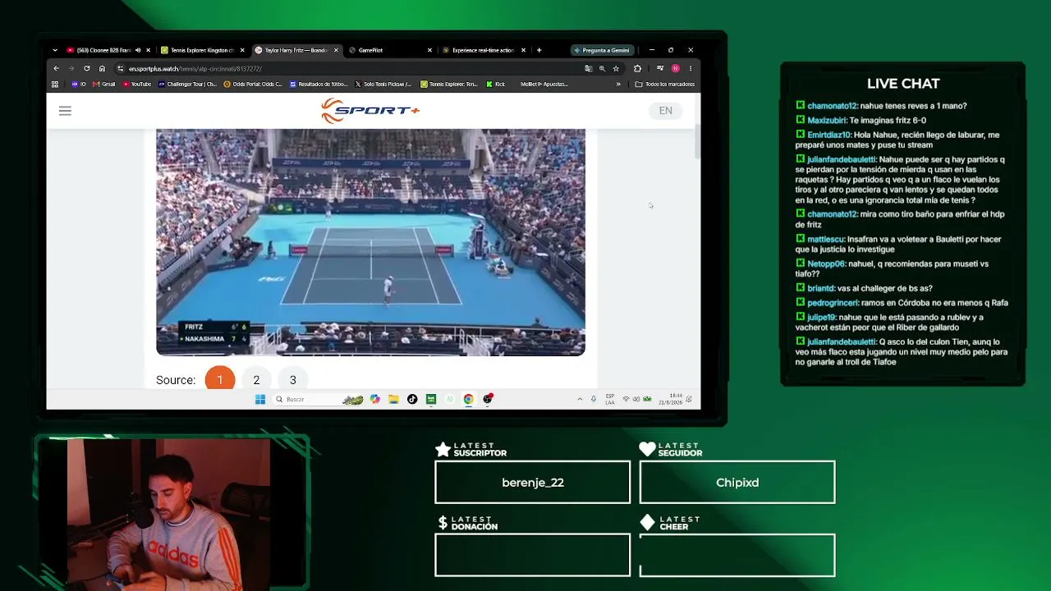Open Chrome's three-dot menu

tap(691, 68)
